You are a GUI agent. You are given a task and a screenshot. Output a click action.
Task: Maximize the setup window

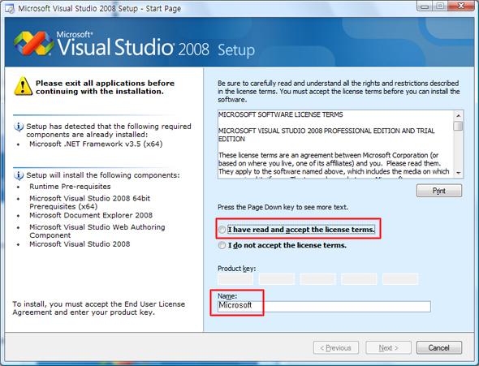(440, 6)
